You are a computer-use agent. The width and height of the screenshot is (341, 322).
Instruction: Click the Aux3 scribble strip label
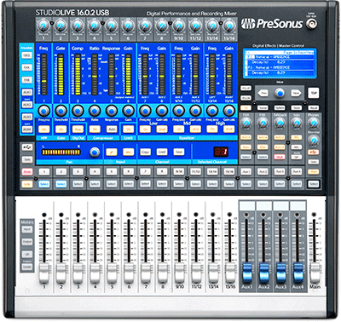click(280, 205)
